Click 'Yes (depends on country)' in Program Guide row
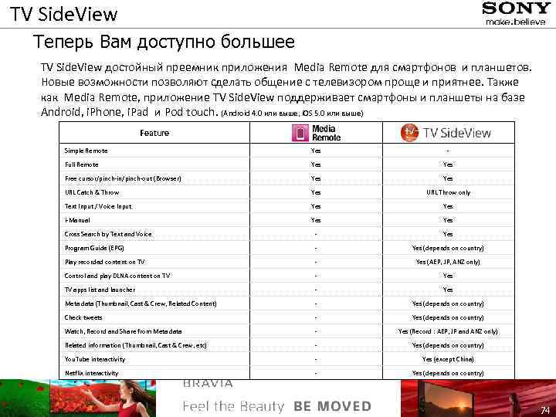 coord(448,248)
